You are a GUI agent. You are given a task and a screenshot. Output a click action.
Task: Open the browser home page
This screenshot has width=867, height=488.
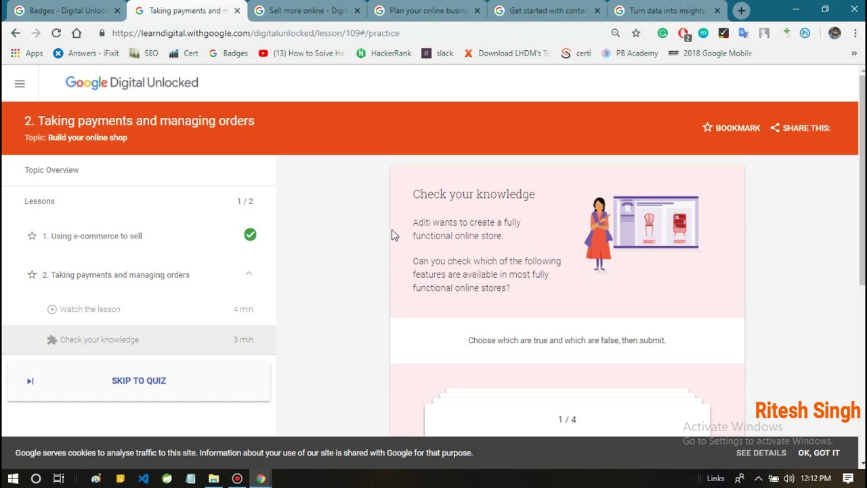[77, 33]
